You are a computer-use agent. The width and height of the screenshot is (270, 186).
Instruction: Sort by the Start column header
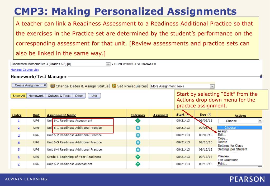click(x=180, y=115)
